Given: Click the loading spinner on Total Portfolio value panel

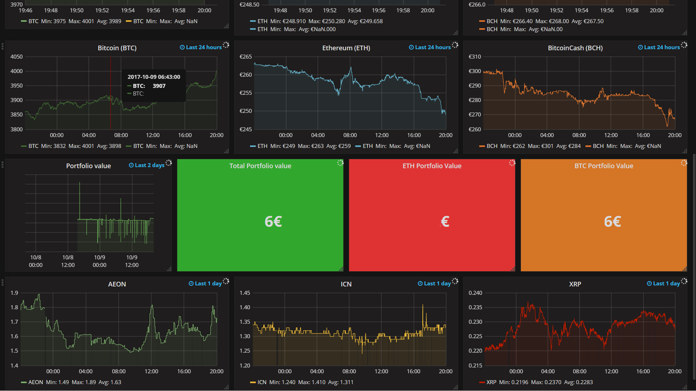Looking at the screenshot, I should click(x=340, y=163).
